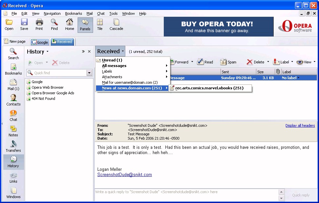Open the Bookmarks panel icon
The height and width of the screenshot is (203, 319).
point(13,69)
